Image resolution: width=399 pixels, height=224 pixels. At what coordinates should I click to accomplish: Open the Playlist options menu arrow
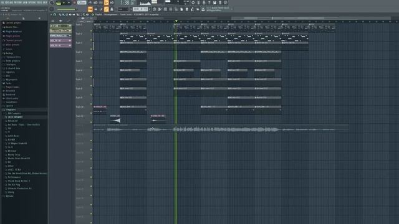(x=51, y=14)
